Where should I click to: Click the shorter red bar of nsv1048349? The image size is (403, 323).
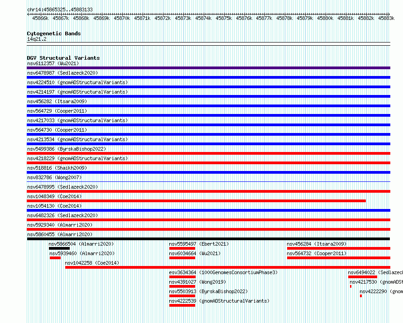(x=197, y=201)
